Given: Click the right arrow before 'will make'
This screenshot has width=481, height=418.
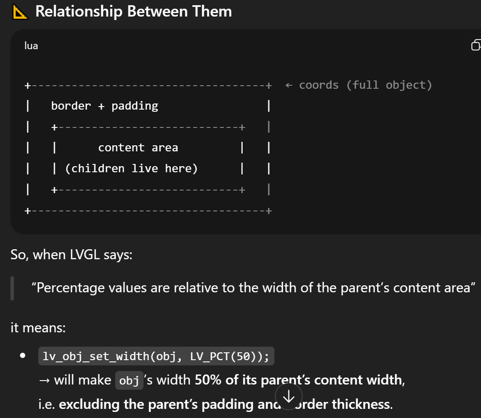Looking at the screenshot, I should tap(45, 380).
